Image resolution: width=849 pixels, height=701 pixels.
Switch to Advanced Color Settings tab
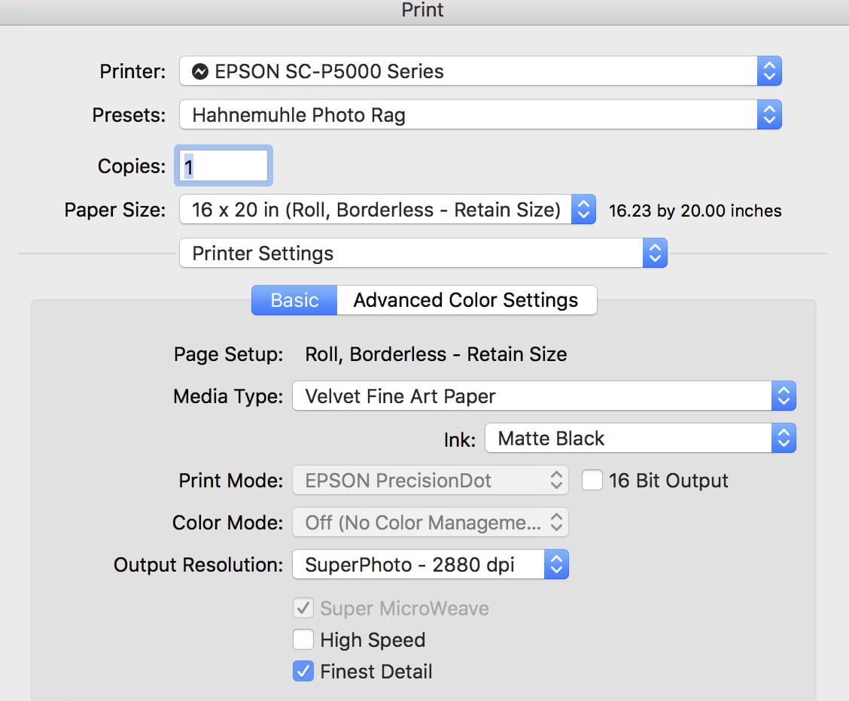[466, 300]
